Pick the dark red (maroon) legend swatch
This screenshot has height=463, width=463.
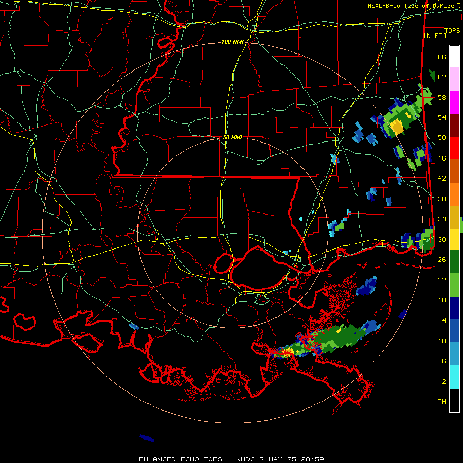pos(454,125)
